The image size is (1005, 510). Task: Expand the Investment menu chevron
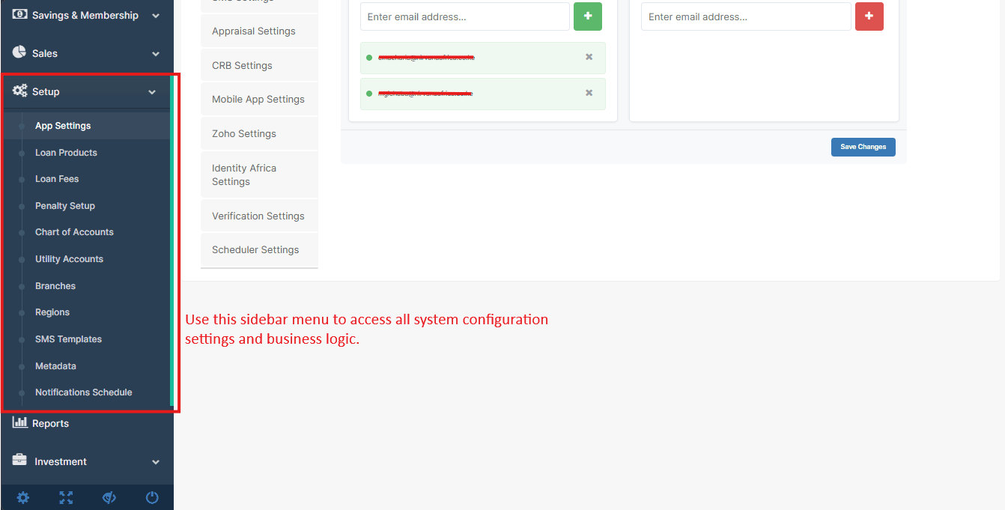156,462
